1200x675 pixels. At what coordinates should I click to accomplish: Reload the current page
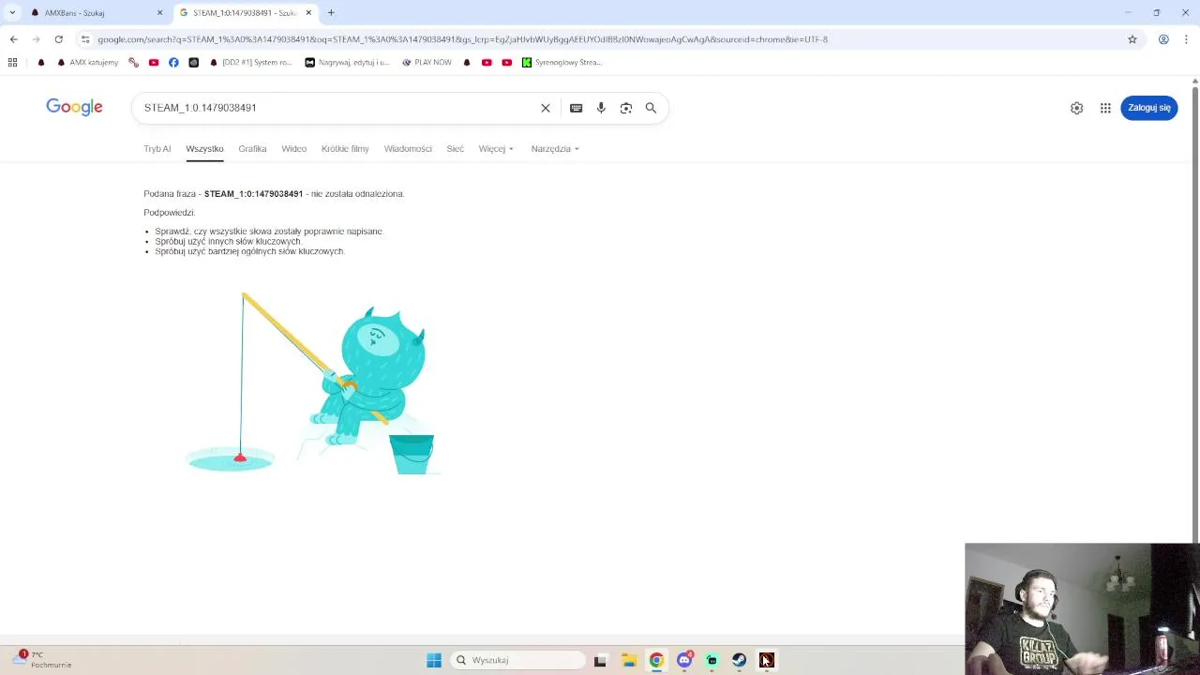(58, 39)
